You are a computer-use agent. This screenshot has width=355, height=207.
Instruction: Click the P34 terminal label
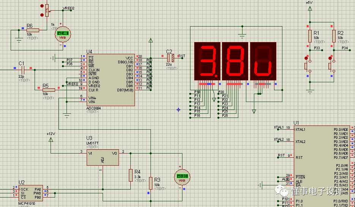[x=345, y=48]
